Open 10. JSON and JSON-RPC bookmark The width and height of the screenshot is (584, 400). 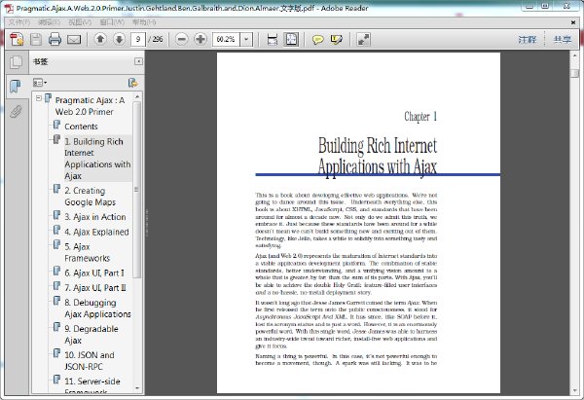[90, 360]
